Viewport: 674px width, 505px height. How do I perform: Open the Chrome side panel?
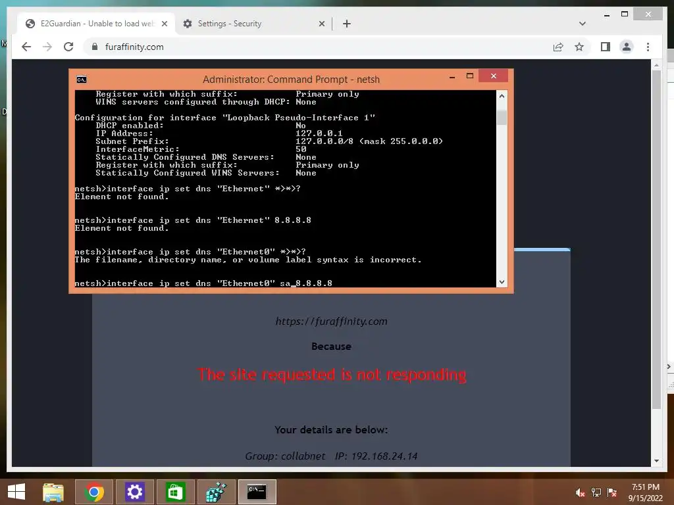pos(606,47)
